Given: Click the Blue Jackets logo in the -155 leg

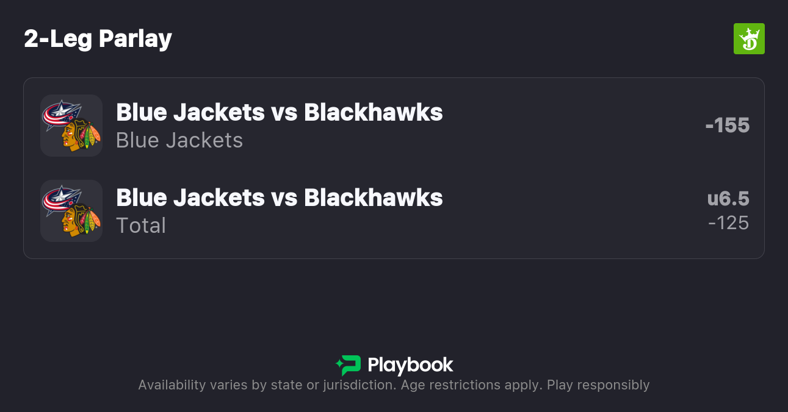Looking at the screenshot, I should [x=61, y=114].
